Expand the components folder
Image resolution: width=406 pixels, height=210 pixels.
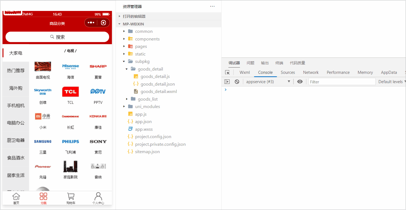(x=124, y=39)
